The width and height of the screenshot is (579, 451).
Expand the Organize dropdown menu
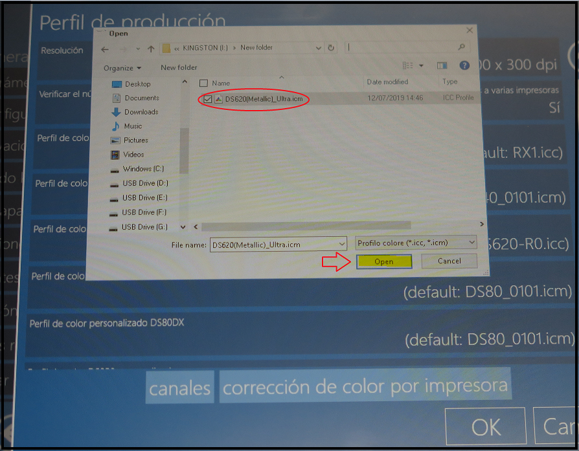coord(121,68)
